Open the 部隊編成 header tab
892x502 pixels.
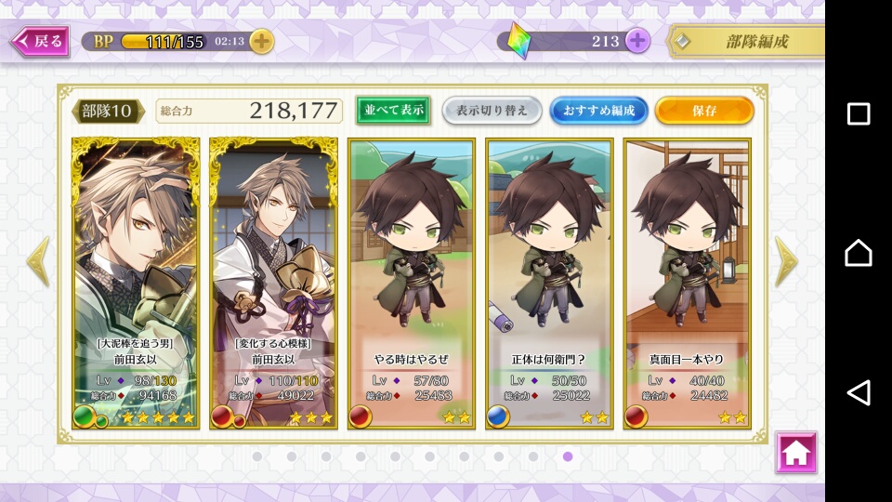746,42
